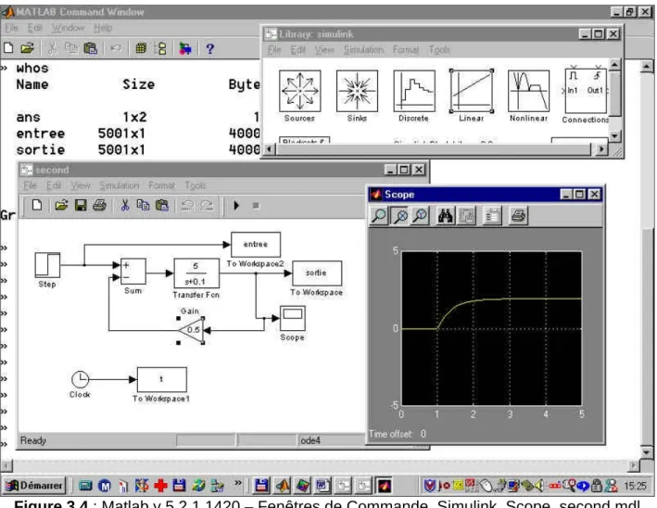Open View menu in second model window
The image size is (657, 508).
point(80,185)
